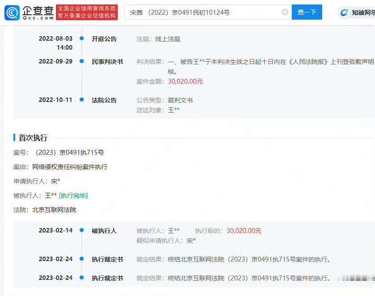Click the 查一下 search button
The width and height of the screenshot is (375, 296).
tap(307, 12)
